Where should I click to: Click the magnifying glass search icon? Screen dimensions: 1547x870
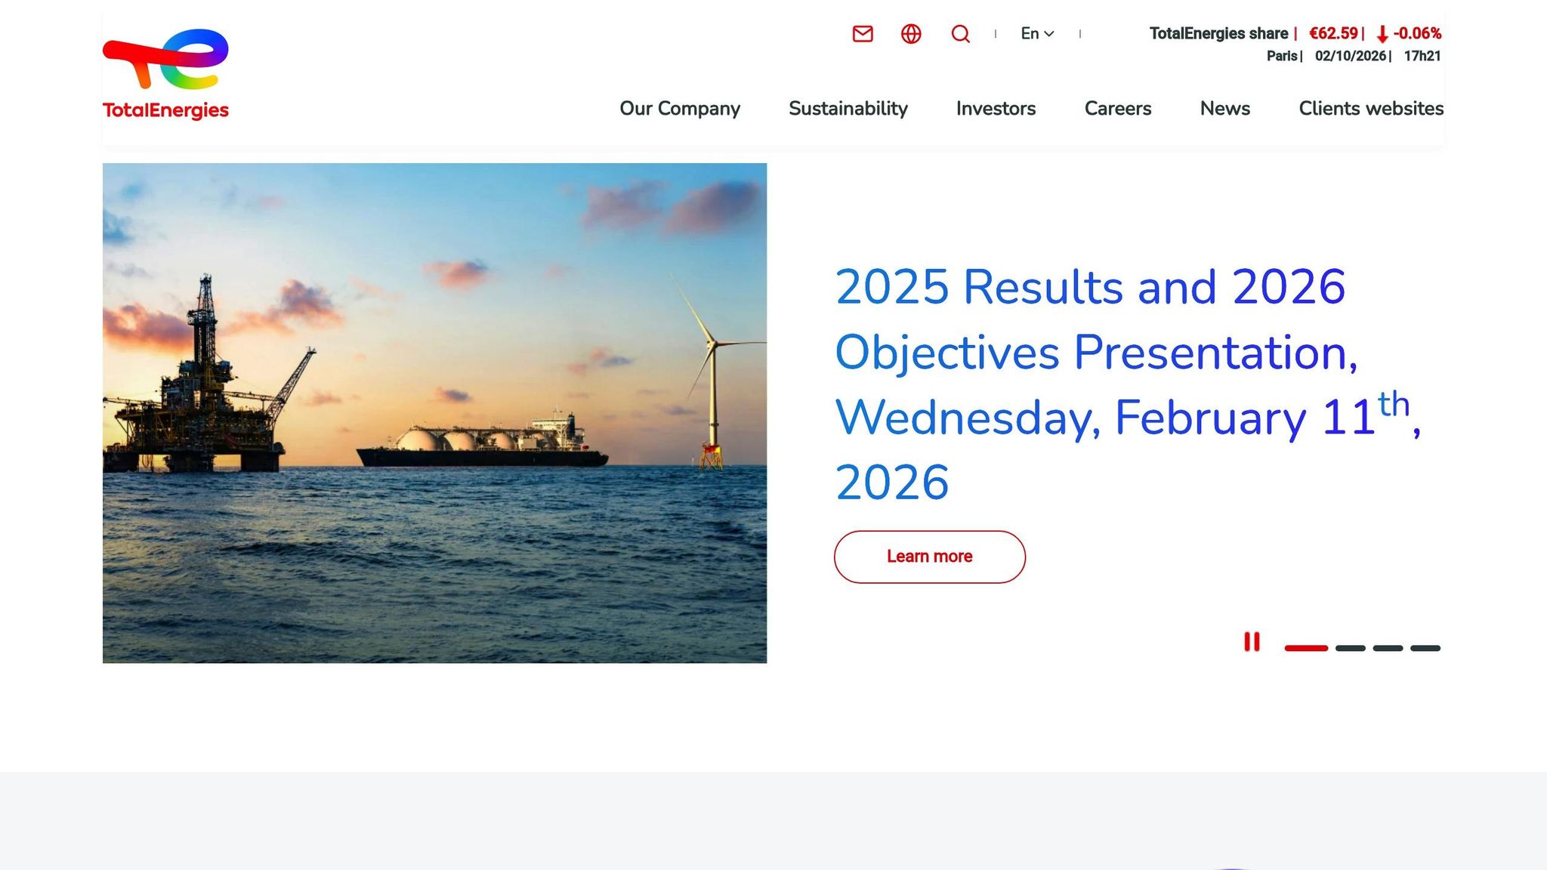[960, 34]
